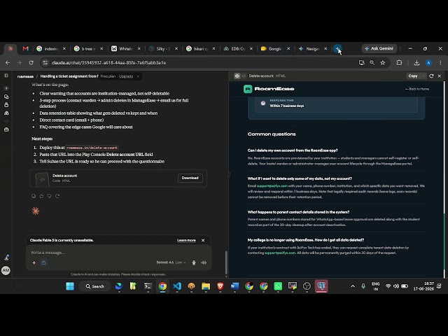448x336 pixels.
Task: Copy the Claude response message
Action: click(34, 196)
